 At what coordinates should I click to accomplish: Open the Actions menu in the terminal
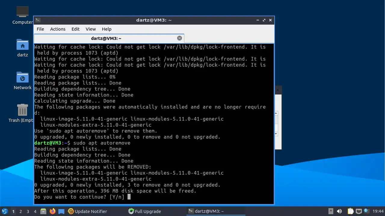click(x=58, y=29)
